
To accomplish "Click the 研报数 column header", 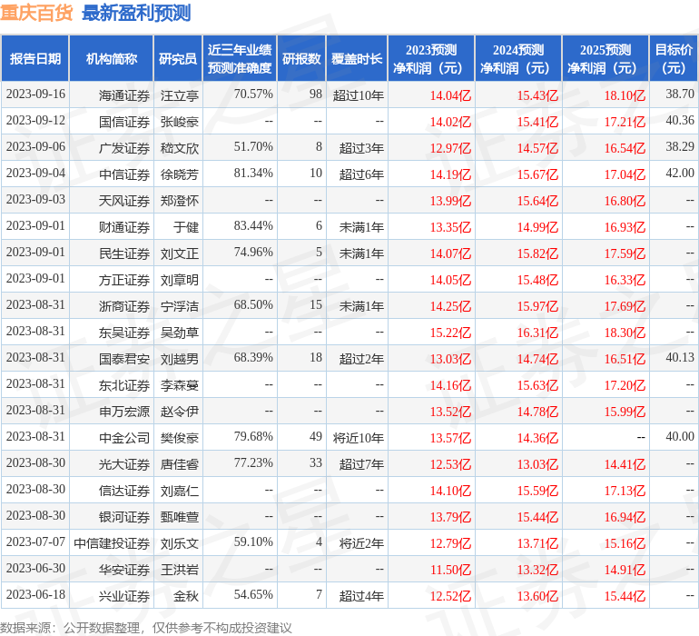I will 301,59.
